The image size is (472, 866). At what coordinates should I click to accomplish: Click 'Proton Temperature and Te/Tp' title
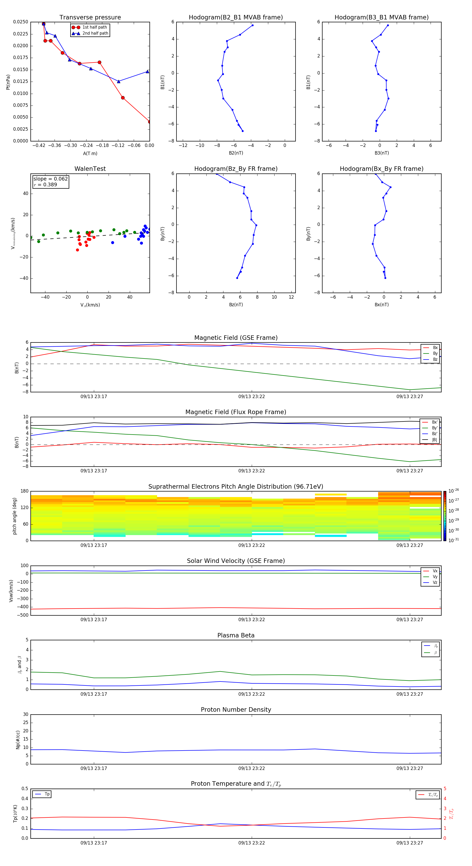(x=236, y=784)
